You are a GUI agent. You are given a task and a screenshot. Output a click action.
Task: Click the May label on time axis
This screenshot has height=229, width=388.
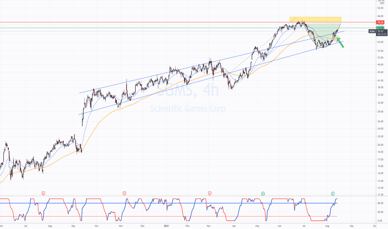click(x=257, y=226)
